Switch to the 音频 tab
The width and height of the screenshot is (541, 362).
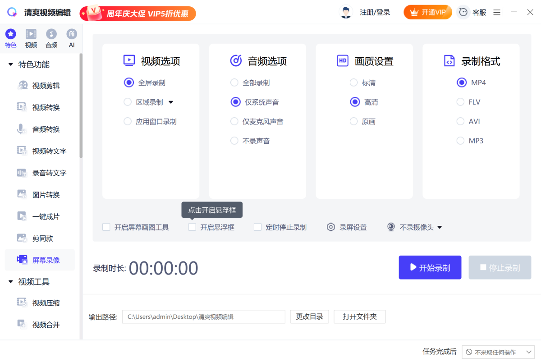(51, 38)
